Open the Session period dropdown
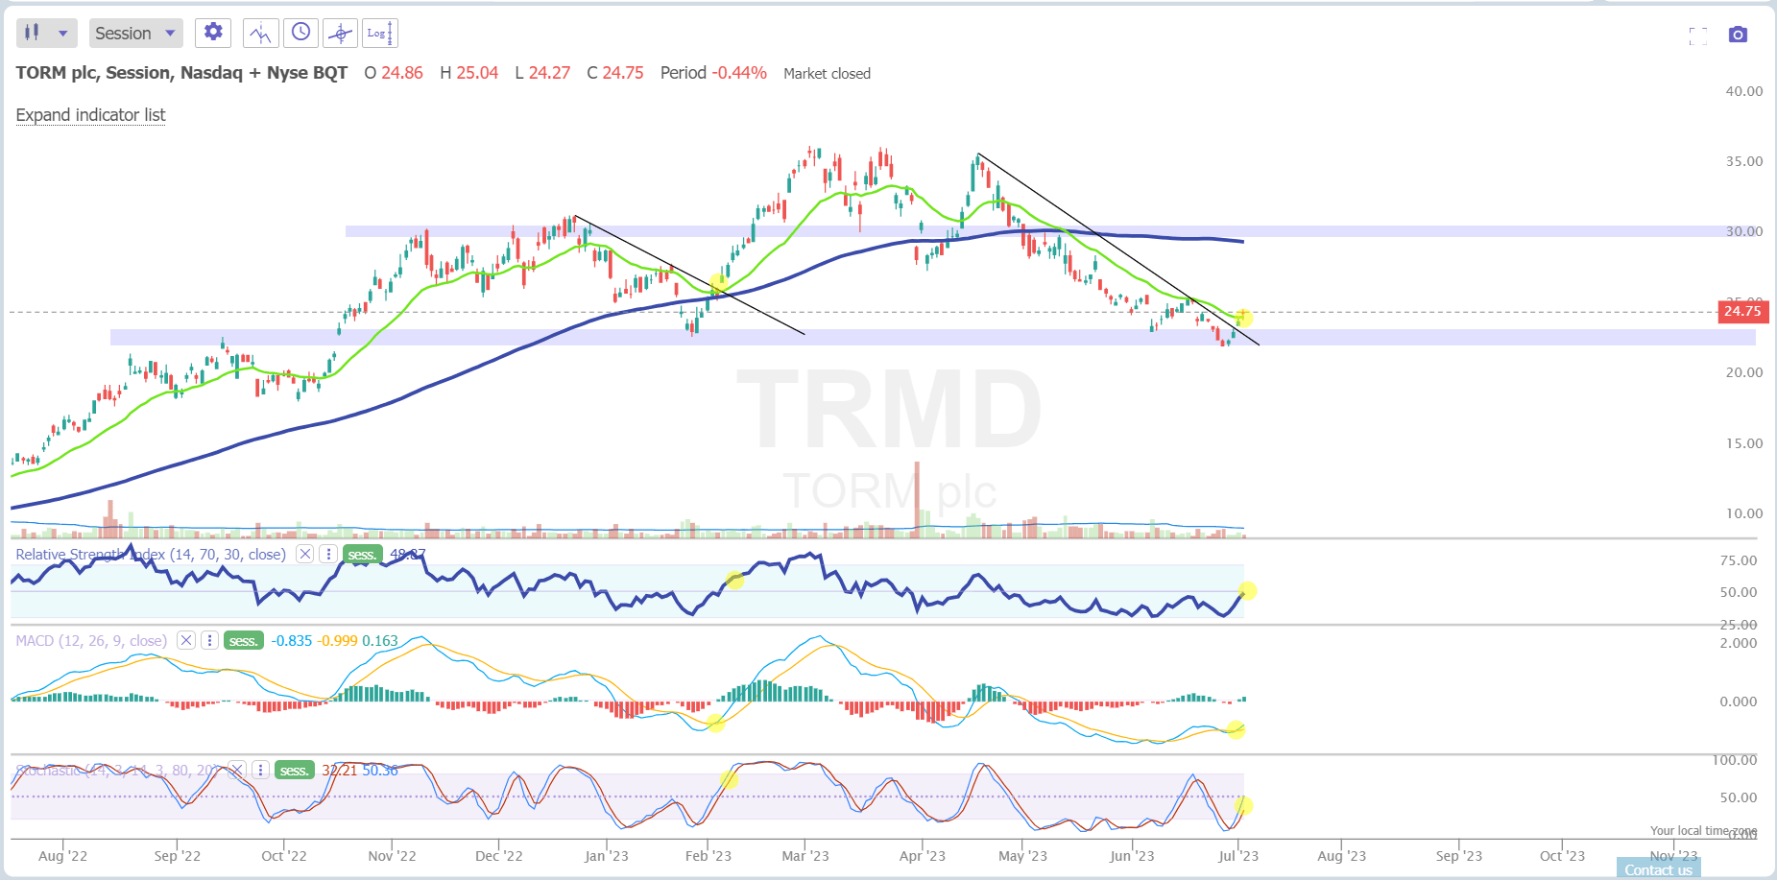This screenshot has width=1777, height=880. [x=135, y=33]
